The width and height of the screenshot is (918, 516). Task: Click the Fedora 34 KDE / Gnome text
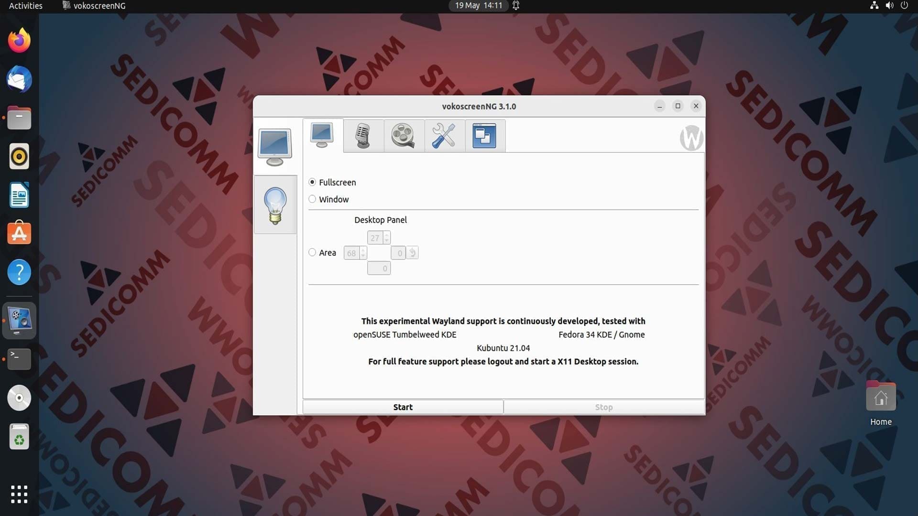[x=601, y=334]
